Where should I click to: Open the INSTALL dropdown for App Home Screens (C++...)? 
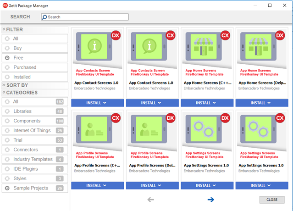coord(207,103)
